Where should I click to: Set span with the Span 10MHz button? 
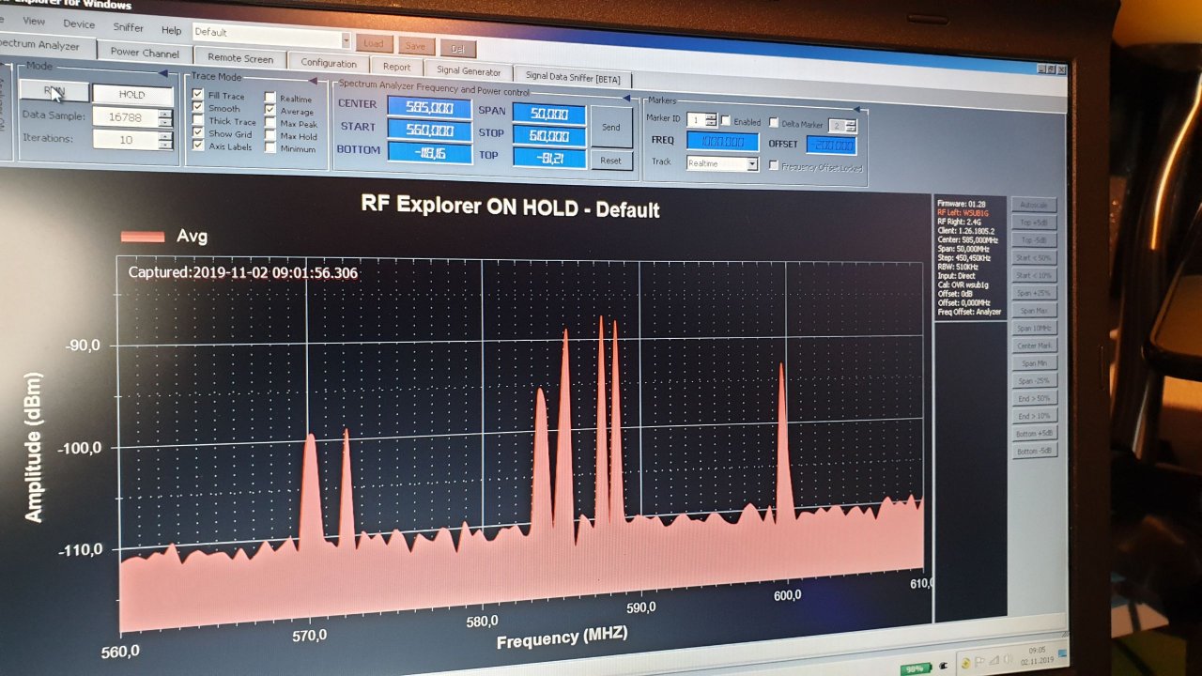[x=1034, y=328]
